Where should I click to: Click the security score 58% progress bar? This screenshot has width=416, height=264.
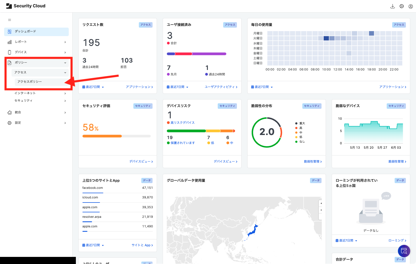coord(117,136)
